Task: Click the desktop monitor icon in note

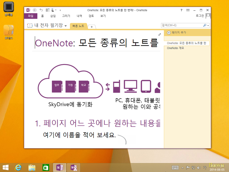Action: tap(130, 86)
